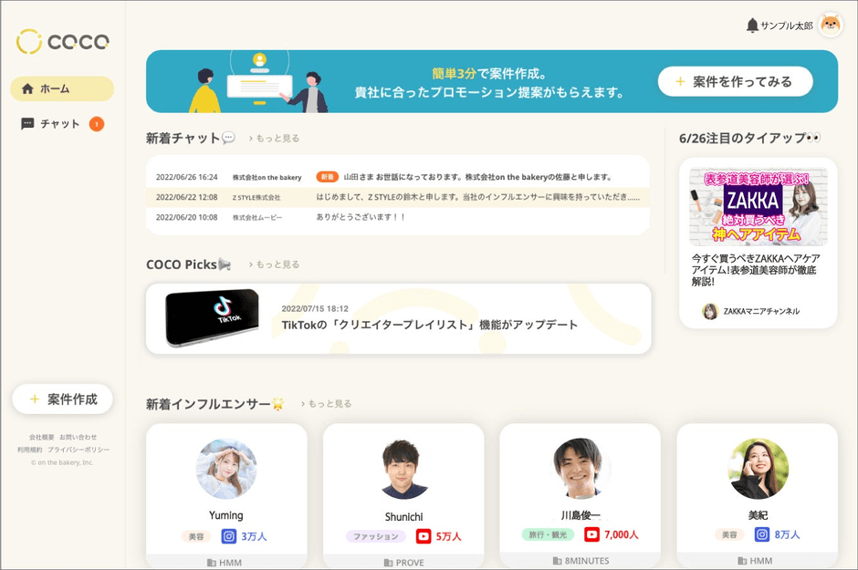Open もっと見る beside 新着チャット
This screenshot has height=570, width=858.
click(276, 137)
